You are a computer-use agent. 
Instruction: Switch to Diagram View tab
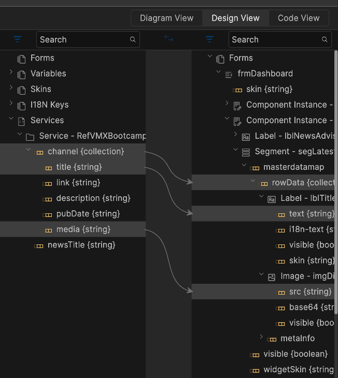(166, 18)
